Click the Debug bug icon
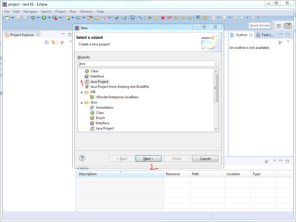Image resolution: width=296 pixels, height=222 pixels. (x=33, y=18)
